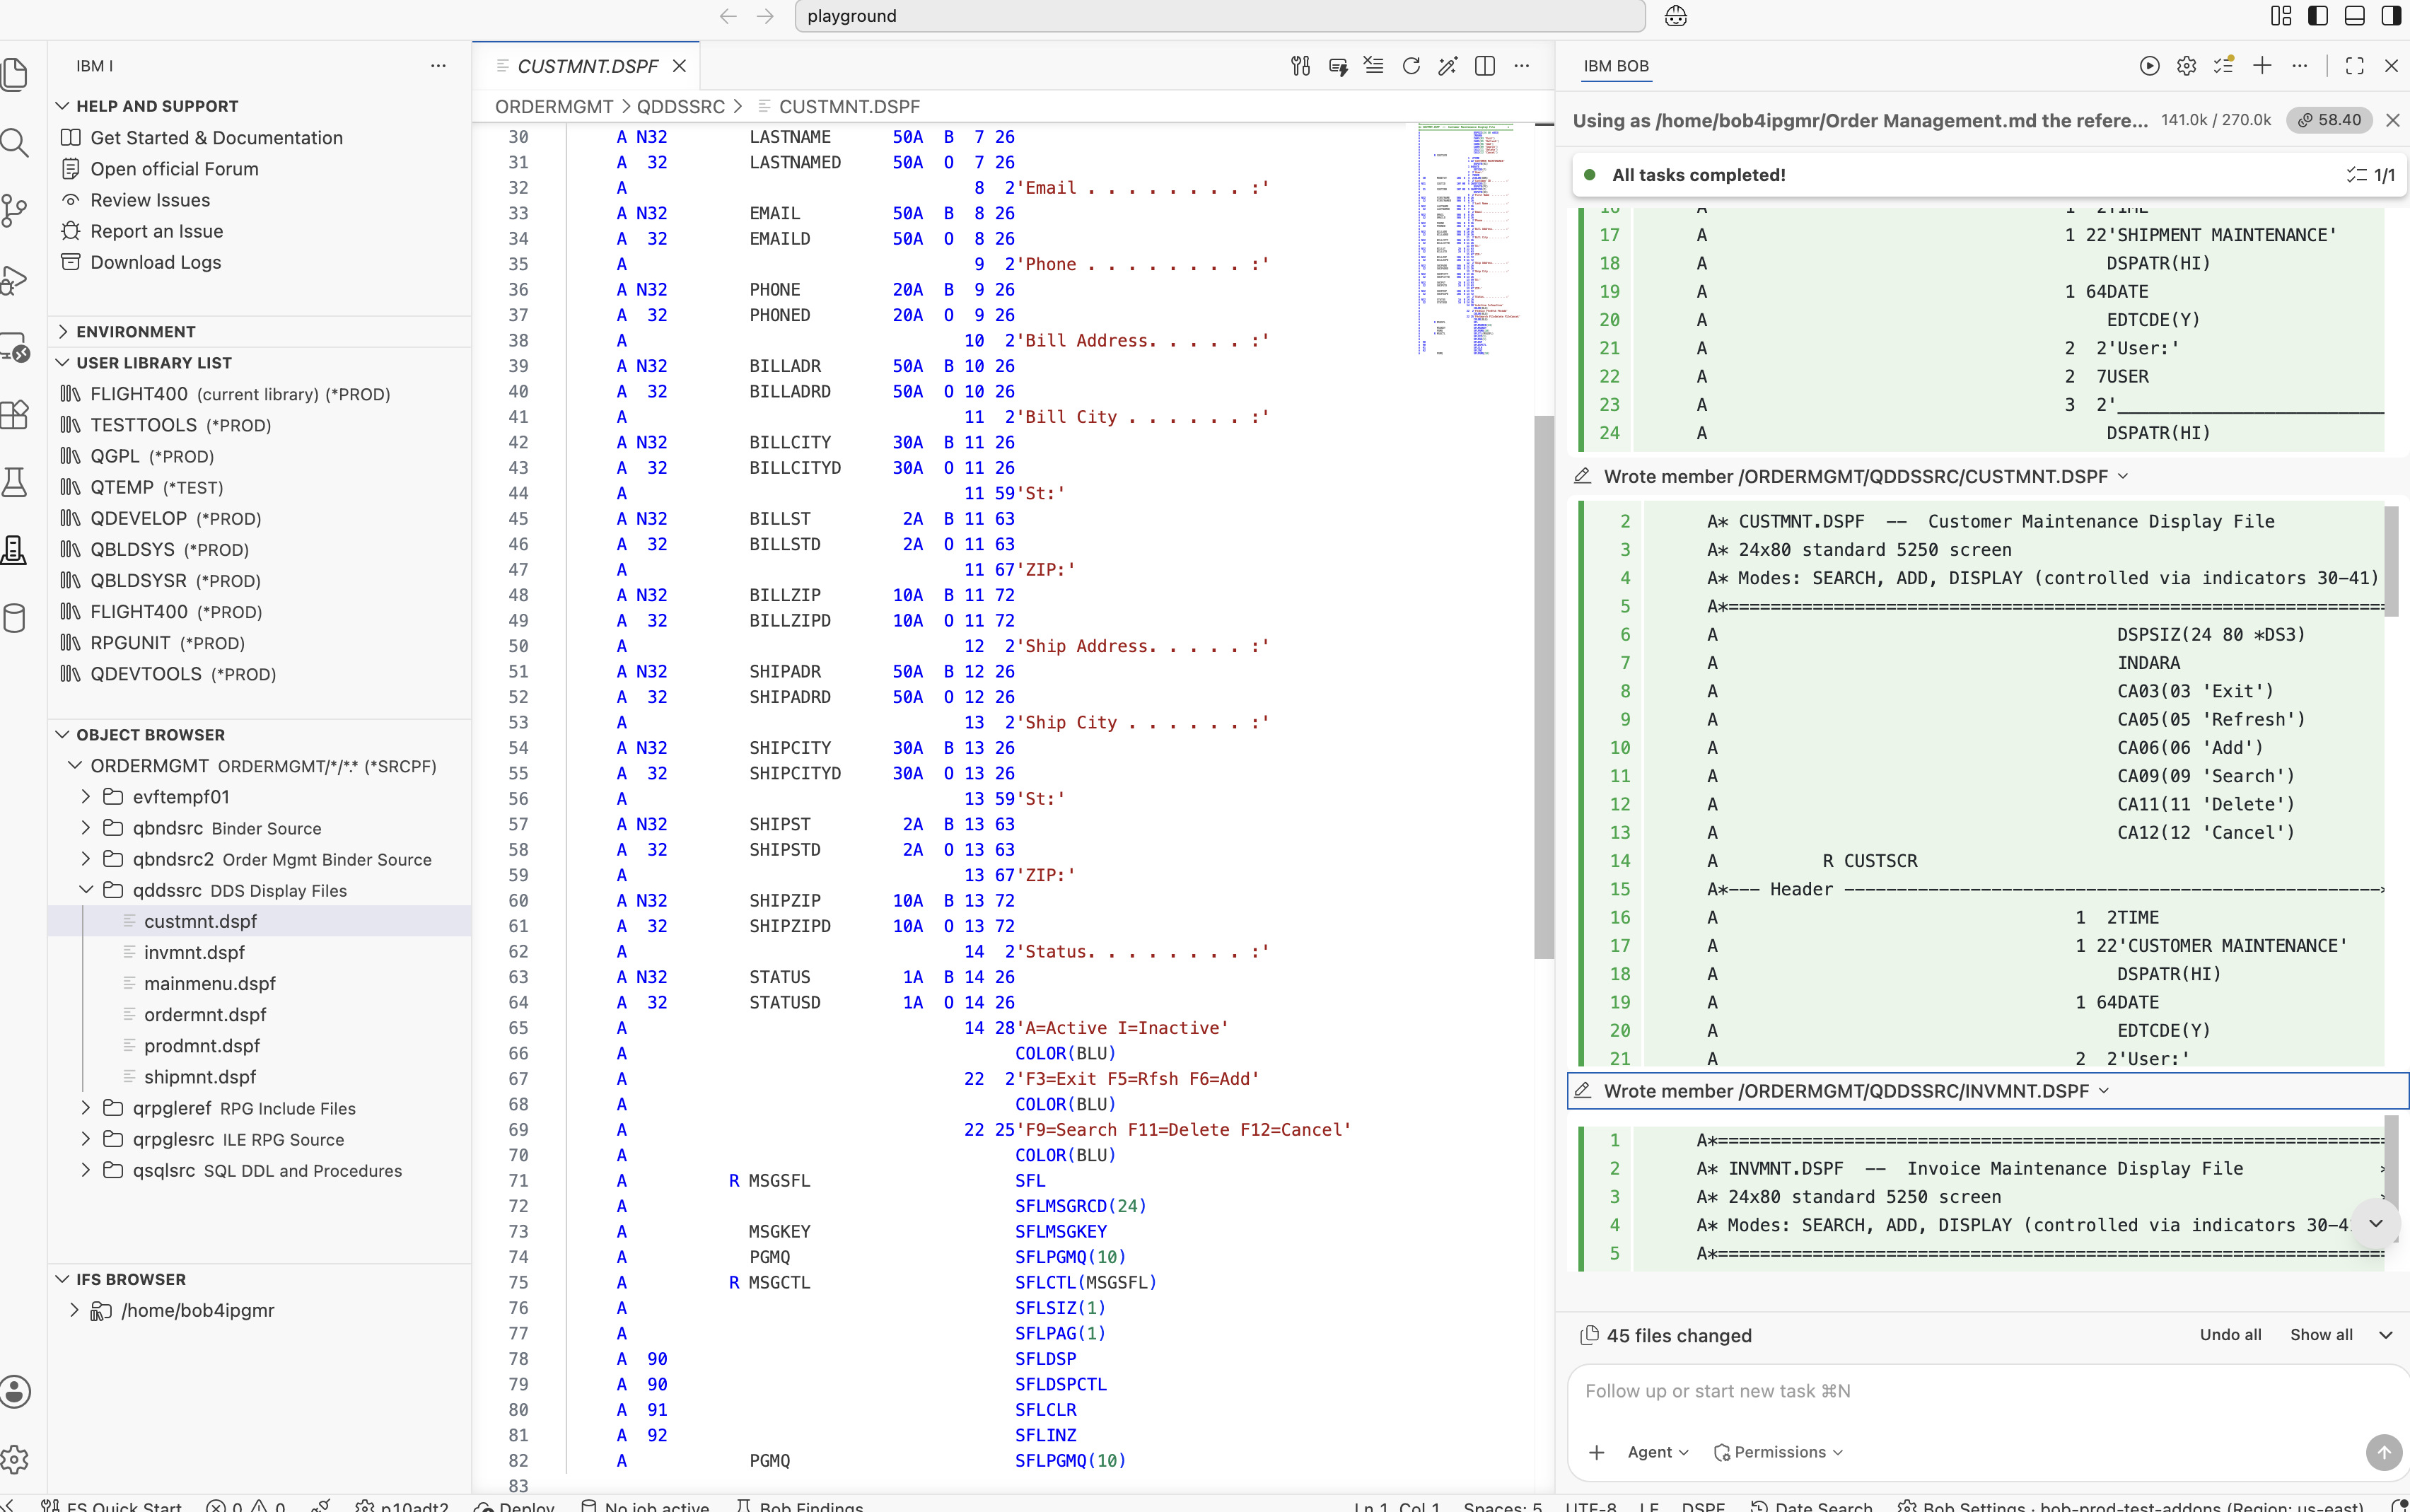Click the compare/actions icon in editor toolbar

coord(1300,66)
